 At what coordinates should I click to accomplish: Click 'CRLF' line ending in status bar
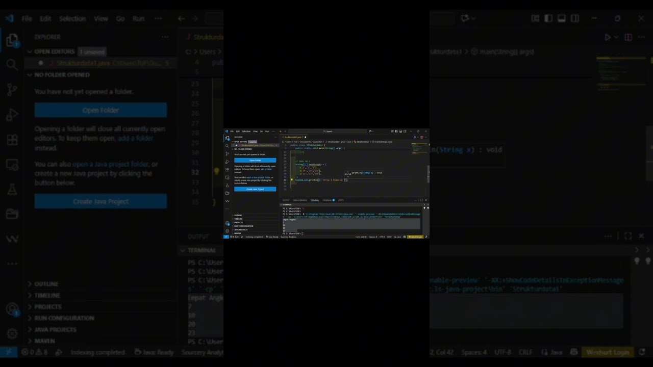point(389,237)
